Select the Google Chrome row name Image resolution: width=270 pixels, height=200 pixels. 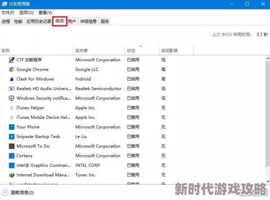tap(32, 69)
